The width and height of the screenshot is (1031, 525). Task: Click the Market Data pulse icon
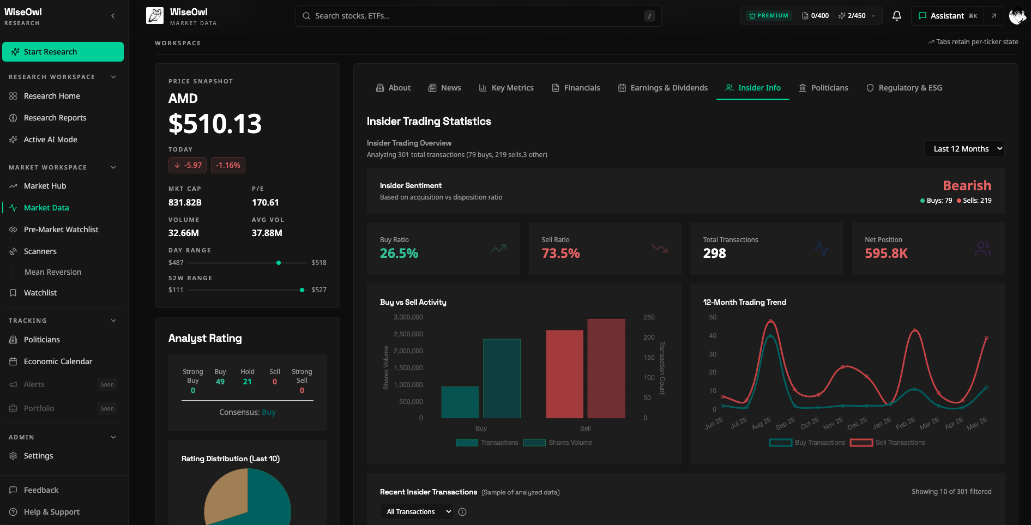tap(13, 208)
